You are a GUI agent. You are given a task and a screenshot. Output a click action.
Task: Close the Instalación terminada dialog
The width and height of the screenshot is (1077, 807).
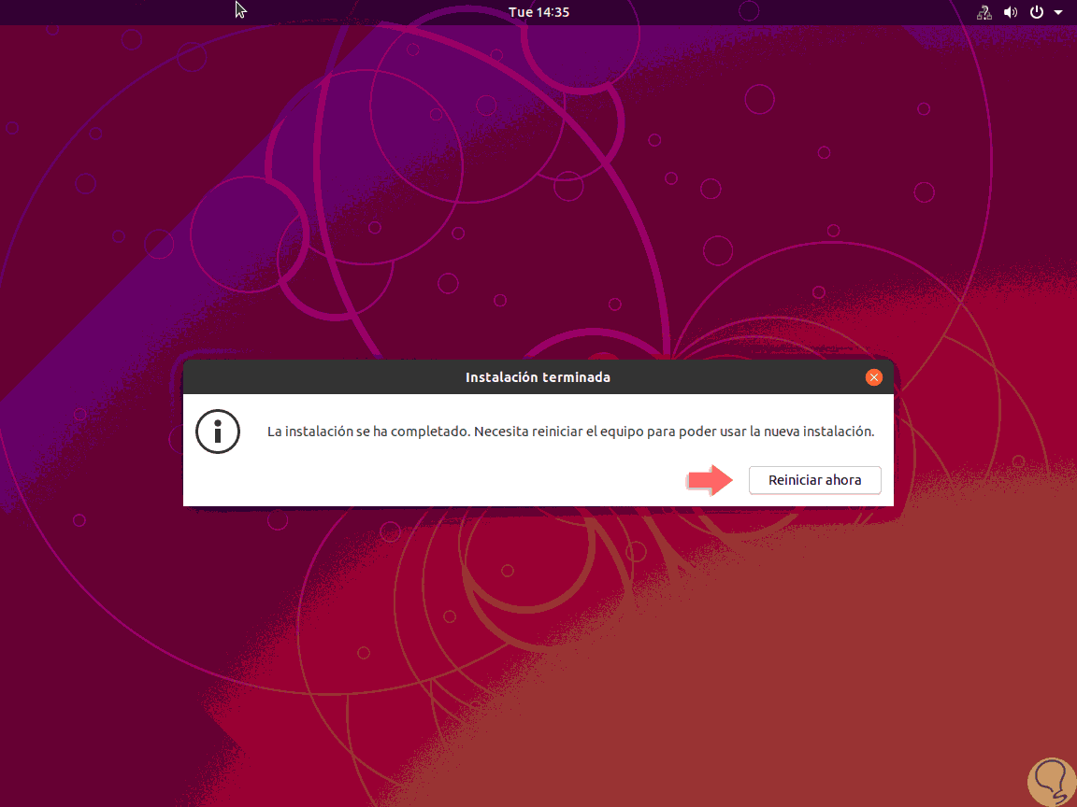coord(874,376)
